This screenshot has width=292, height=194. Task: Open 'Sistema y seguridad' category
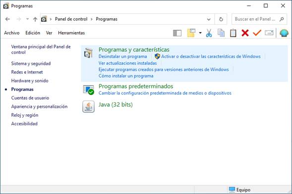pos(31,63)
